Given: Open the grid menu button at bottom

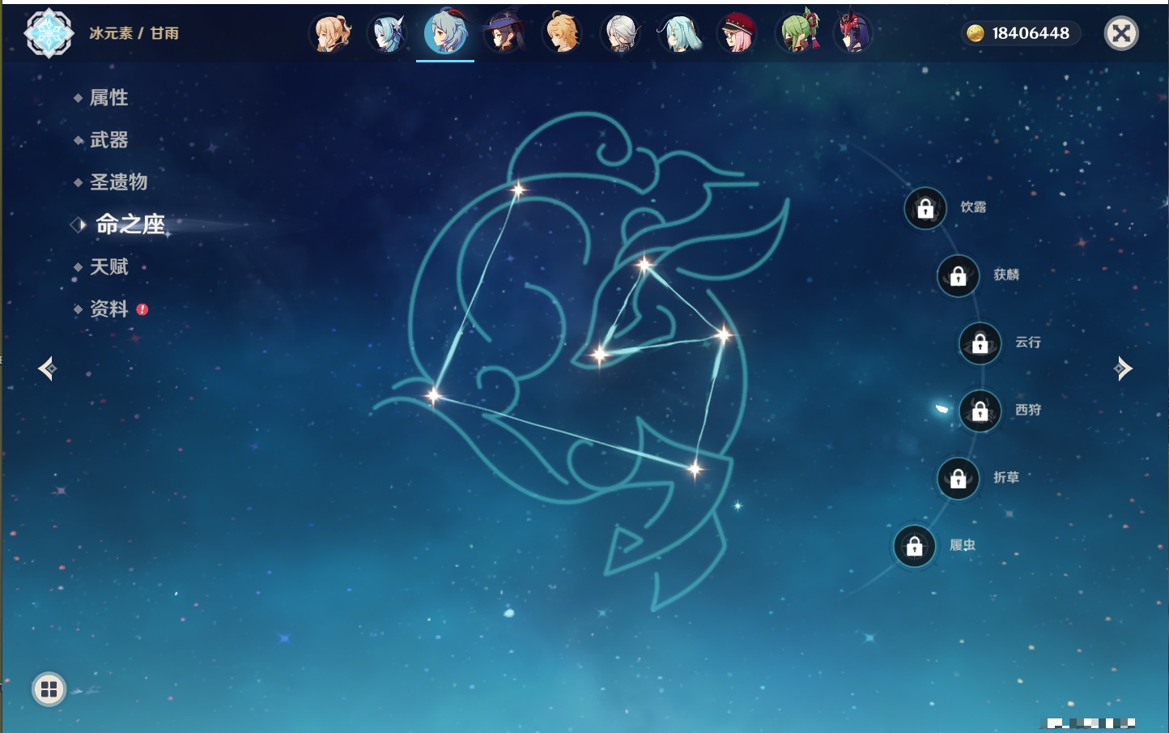Looking at the screenshot, I should coord(49,689).
